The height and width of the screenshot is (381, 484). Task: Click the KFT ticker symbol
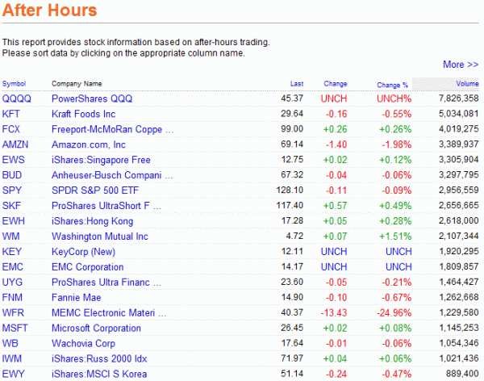(x=10, y=114)
